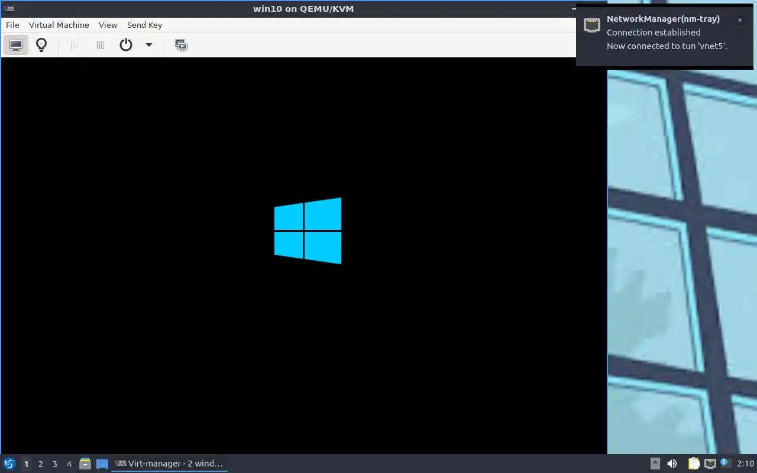The width and height of the screenshot is (757, 473).
Task: Pause the virtual machine
Action: (101, 45)
